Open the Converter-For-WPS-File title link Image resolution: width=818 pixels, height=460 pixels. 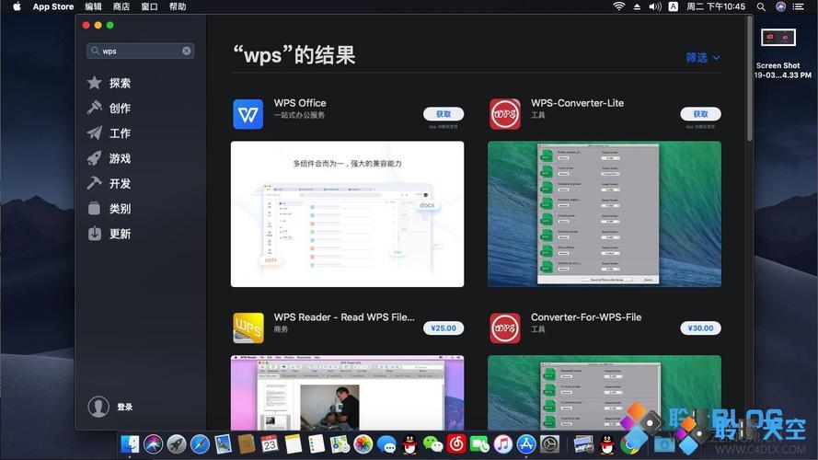pos(586,317)
